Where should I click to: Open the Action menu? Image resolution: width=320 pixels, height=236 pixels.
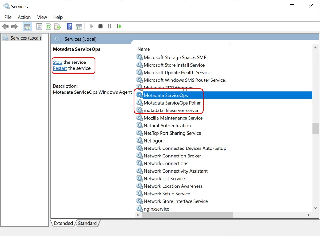pyautogui.click(x=24, y=17)
